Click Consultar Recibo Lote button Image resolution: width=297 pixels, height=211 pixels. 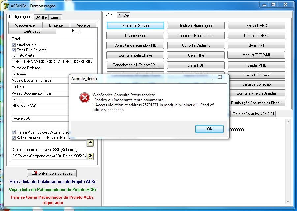196,35
